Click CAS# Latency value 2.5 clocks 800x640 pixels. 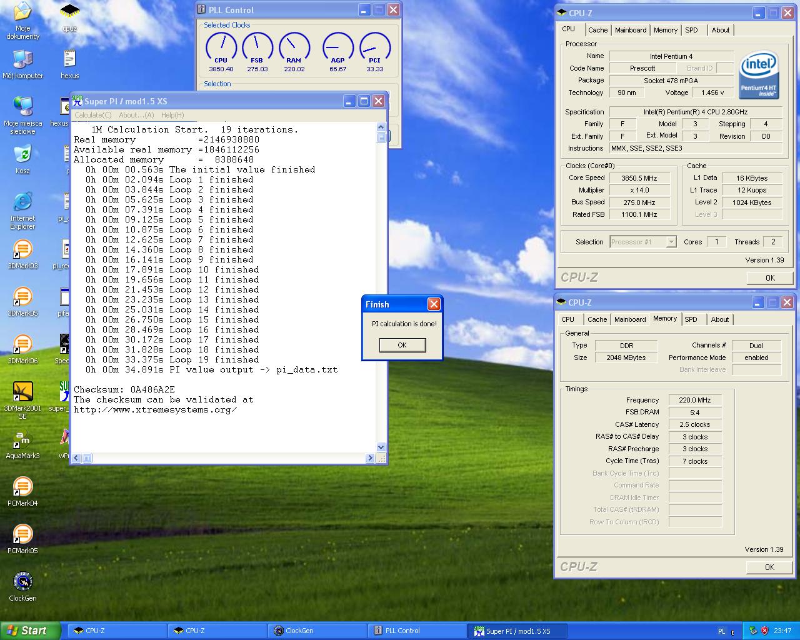(695, 424)
